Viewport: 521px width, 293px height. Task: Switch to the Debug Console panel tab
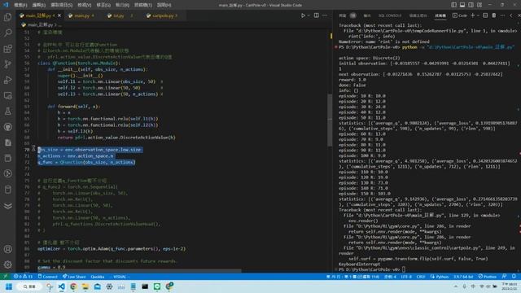[418, 15]
